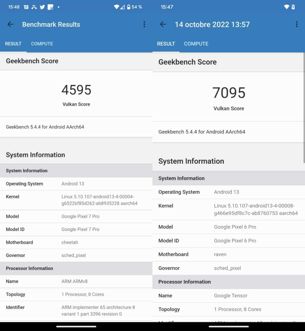
Task: Tap "1 Processor, 8 Cores" below ARM ARMv8
Action: click(83, 294)
